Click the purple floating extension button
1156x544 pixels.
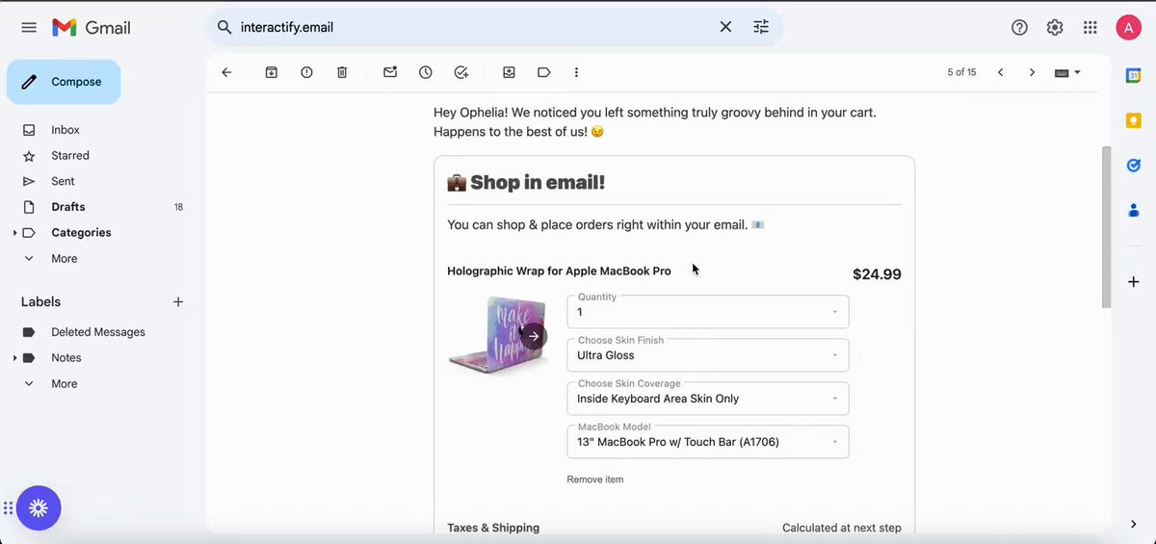(39, 508)
